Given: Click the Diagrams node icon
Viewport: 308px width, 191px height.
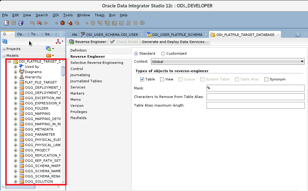Looking at the screenshot, I should [22, 72].
